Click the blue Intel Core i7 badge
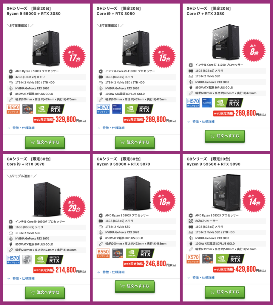The height and width of the screenshot is (305, 273). [x=207, y=103]
